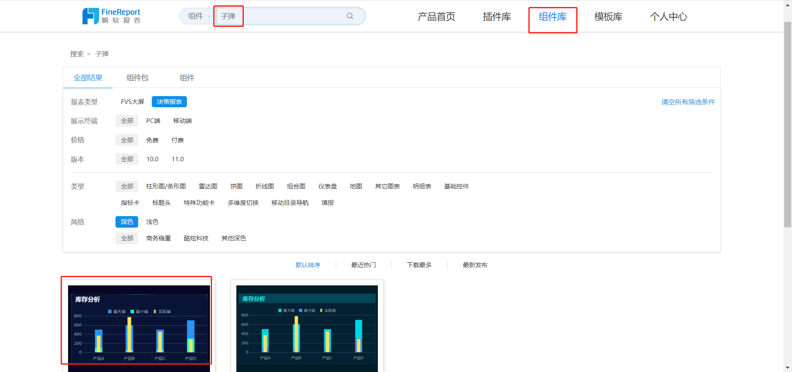Select 全部 for 类型 filter
792x372 pixels.
[127, 186]
